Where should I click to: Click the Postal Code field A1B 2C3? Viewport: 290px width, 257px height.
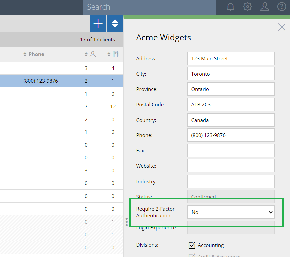pos(231,104)
